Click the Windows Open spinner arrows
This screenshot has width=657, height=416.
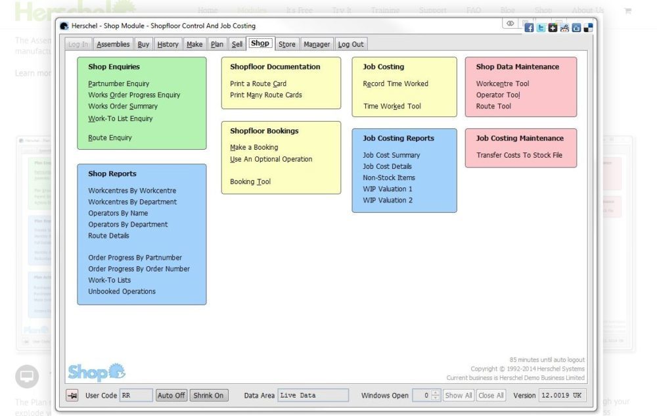pos(436,396)
